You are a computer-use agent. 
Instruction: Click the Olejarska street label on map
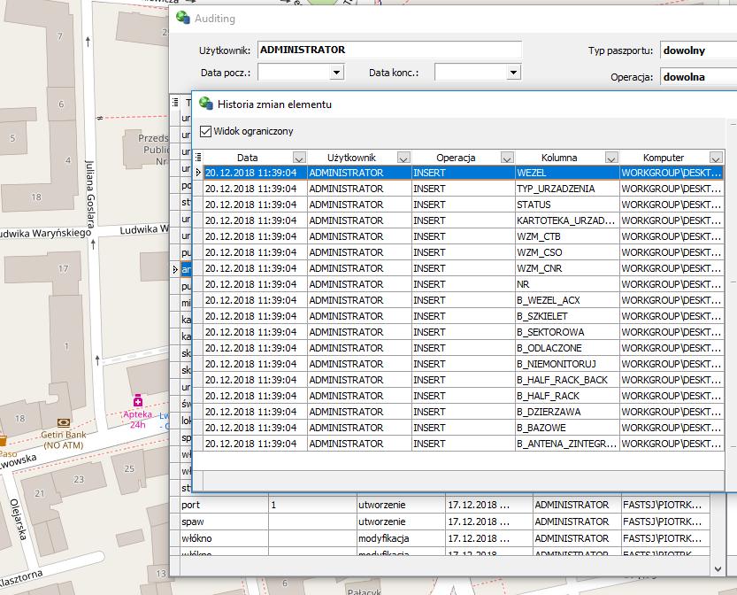point(19,519)
